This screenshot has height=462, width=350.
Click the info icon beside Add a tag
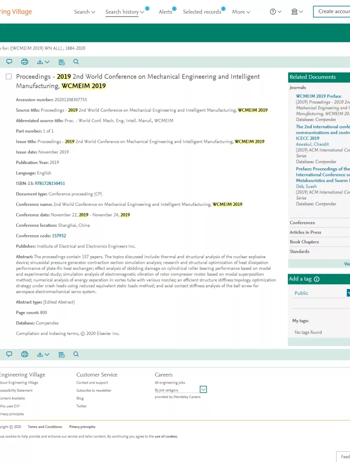coord(317,279)
